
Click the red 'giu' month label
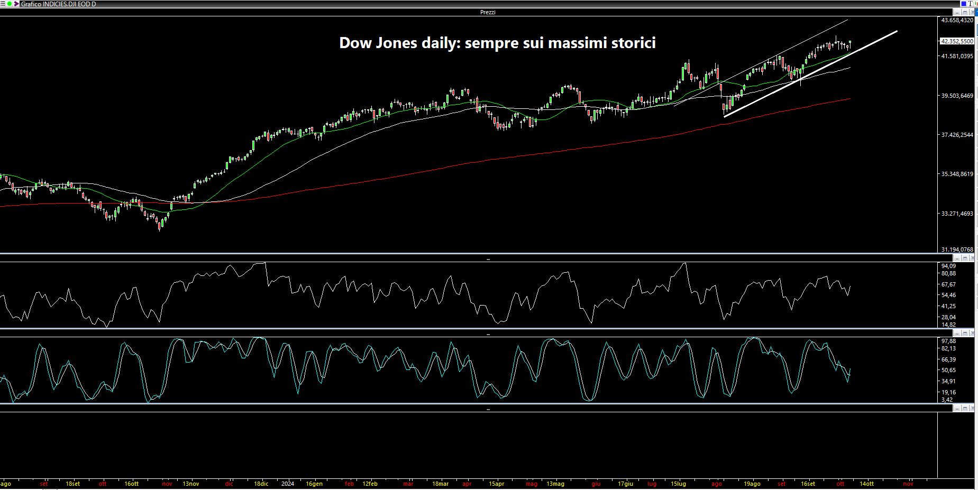click(596, 484)
